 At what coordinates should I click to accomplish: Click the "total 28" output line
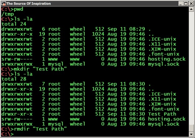click(14, 79)
